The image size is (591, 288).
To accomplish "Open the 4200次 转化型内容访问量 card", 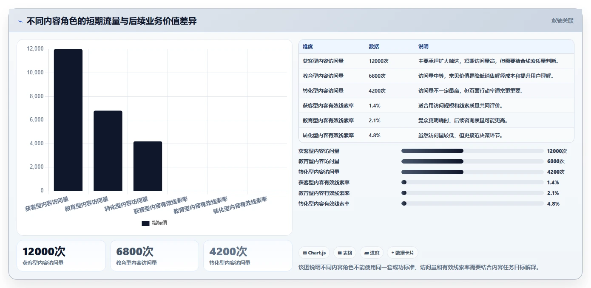I will (x=248, y=256).
